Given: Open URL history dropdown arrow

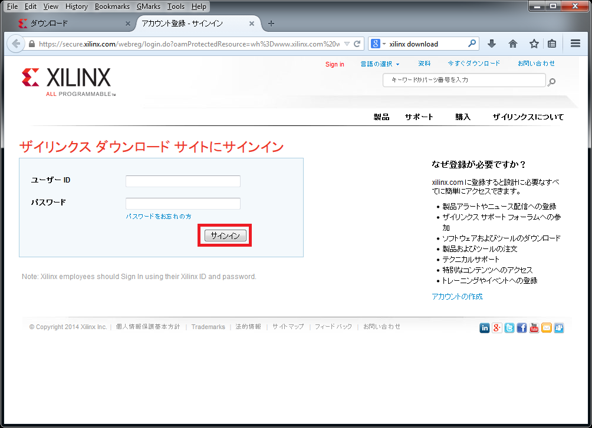Looking at the screenshot, I should click(x=347, y=44).
